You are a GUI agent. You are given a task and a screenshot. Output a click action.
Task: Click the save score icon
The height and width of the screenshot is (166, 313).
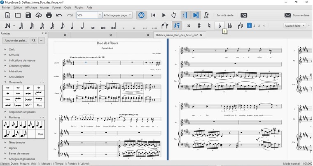(x=28, y=15)
